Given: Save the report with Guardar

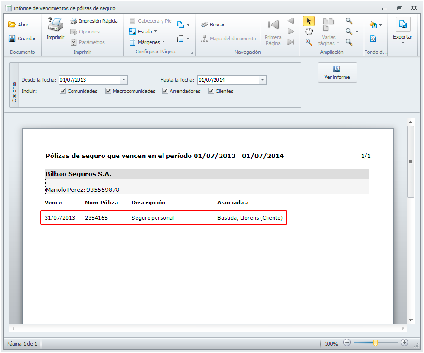Looking at the screenshot, I should click(22, 39).
